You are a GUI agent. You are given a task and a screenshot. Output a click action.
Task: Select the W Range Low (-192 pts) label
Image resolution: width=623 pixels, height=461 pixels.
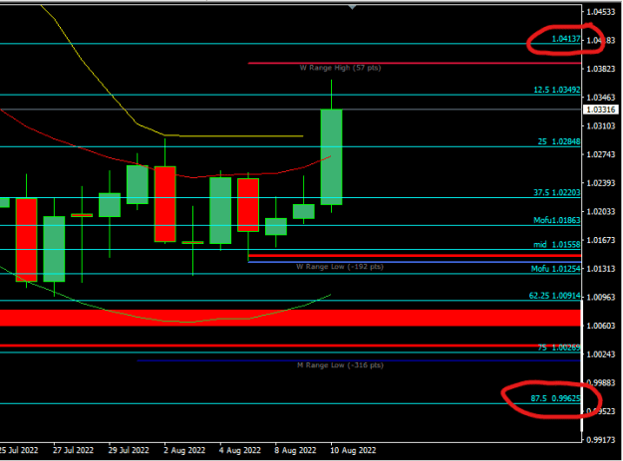[x=340, y=267]
